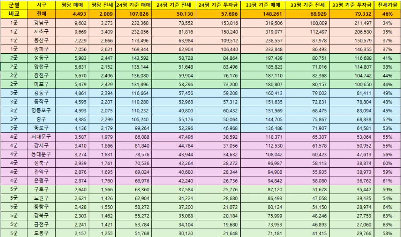Select the 동작구 district cell
401x237 pixels.
pos(41,102)
